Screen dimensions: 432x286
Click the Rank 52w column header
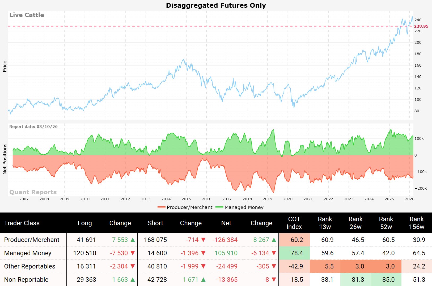tap(386, 223)
